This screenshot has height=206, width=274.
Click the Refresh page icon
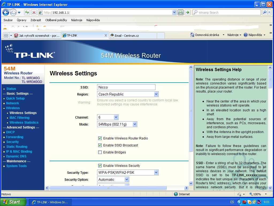pyautogui.click(x=27, y=12)
